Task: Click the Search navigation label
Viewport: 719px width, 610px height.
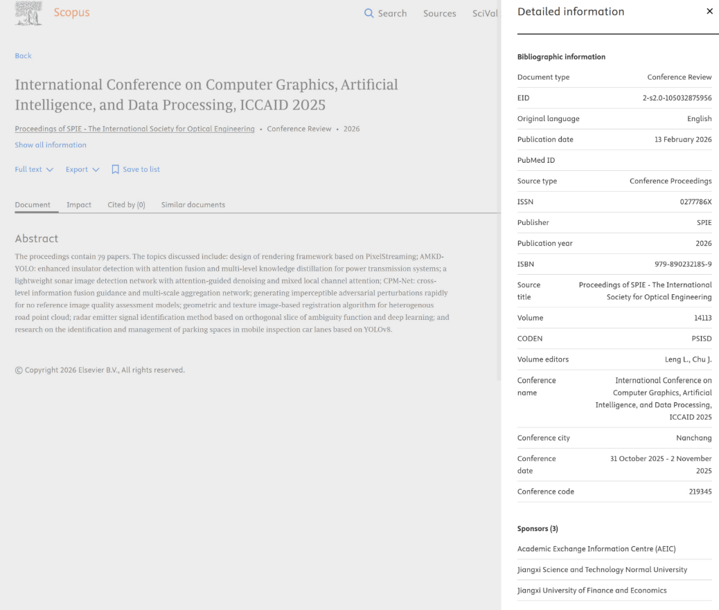Action: [x=392, y=13]
